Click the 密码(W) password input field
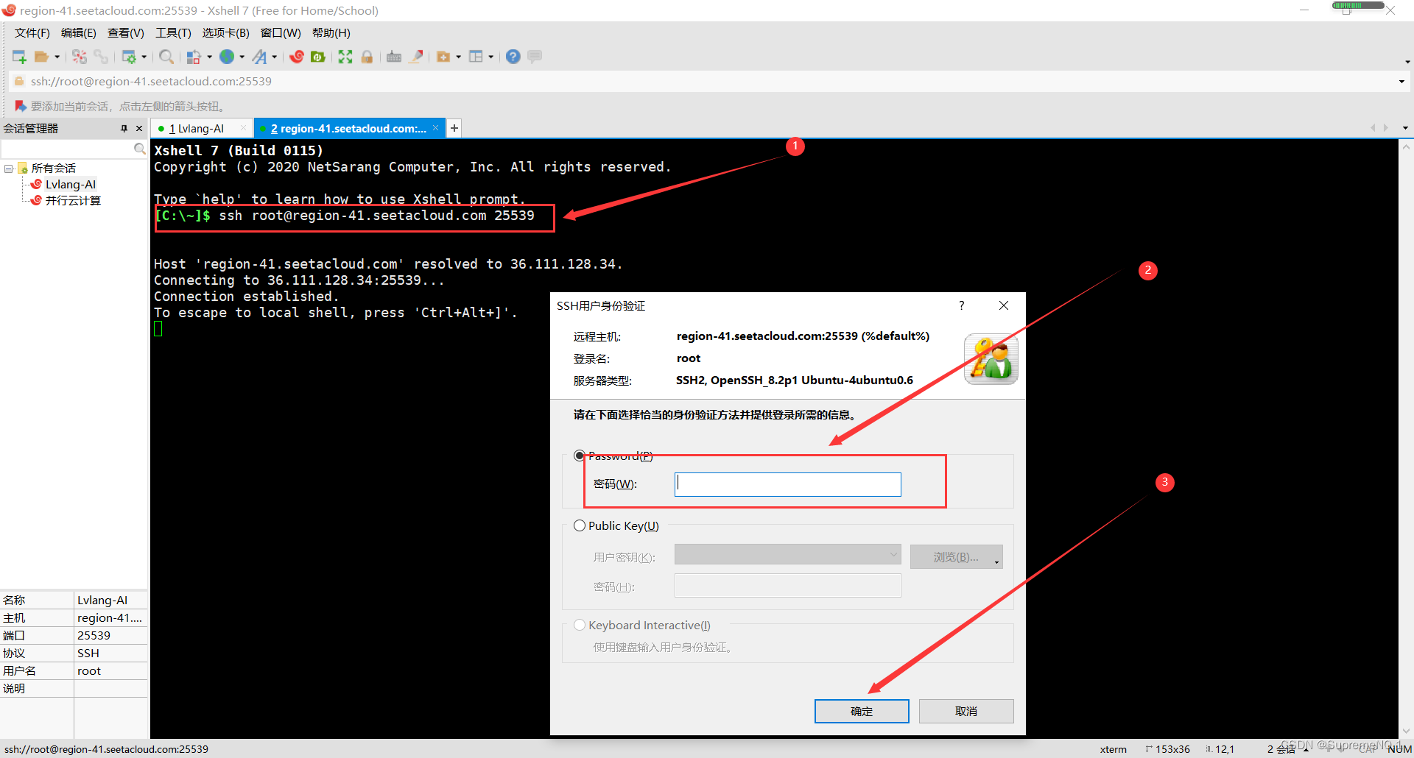The height and width of the screenshot is (758, 1414). [x=787, y=484]
